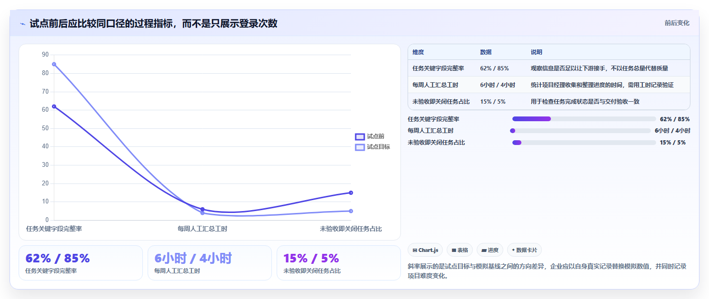The width and height of the screenshot is (709, 299).
Task: Click x-axis label 任务关键字段完整率 under the chart
Action: pos(54,229)
